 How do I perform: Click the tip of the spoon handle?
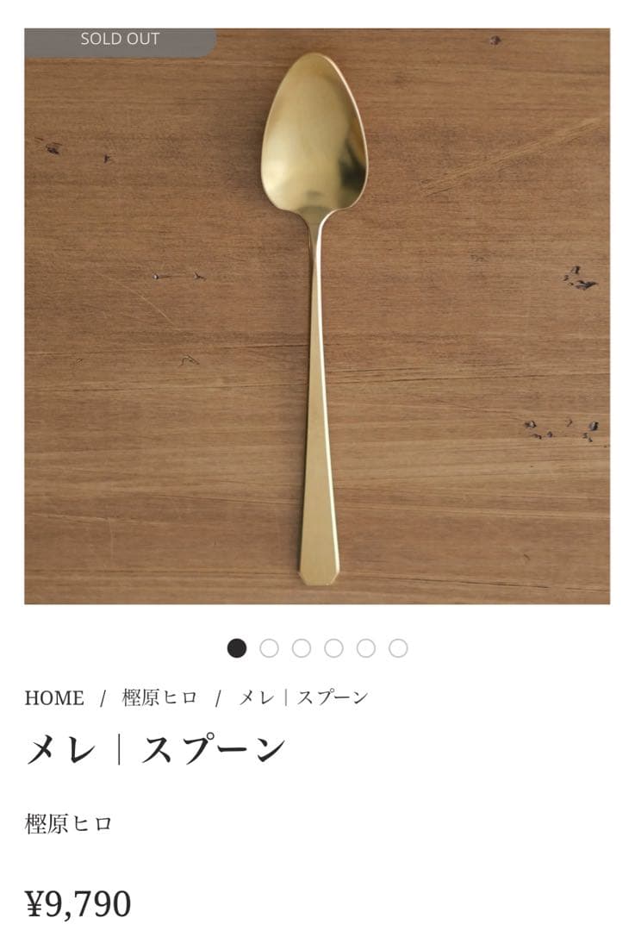click(319, 574)
